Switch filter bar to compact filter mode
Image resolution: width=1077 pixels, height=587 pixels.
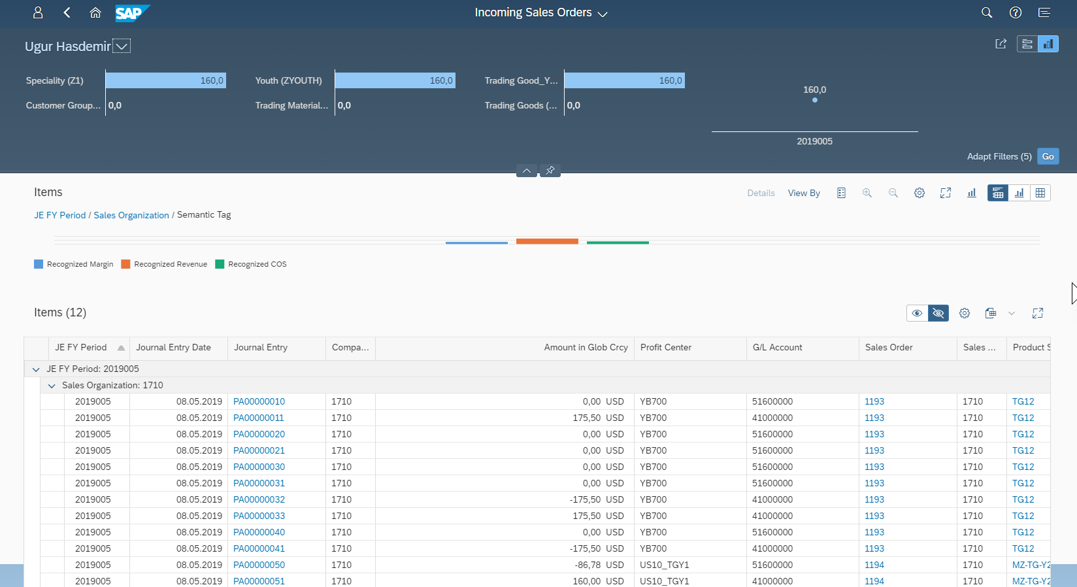(1027, 44)
